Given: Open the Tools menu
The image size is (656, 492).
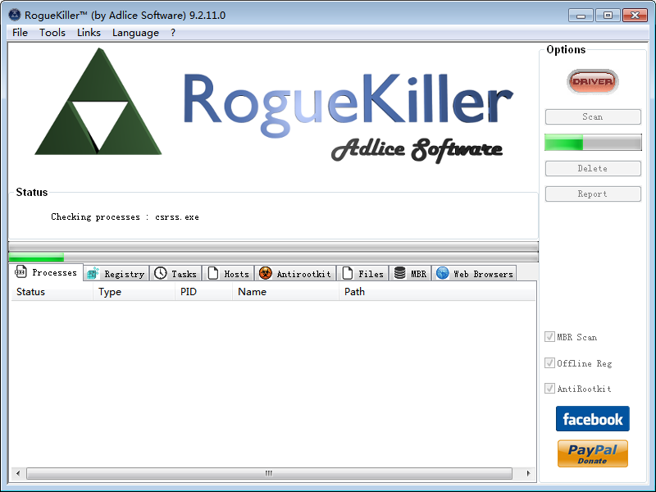Looking at the screenshot, I should [52, 33].
